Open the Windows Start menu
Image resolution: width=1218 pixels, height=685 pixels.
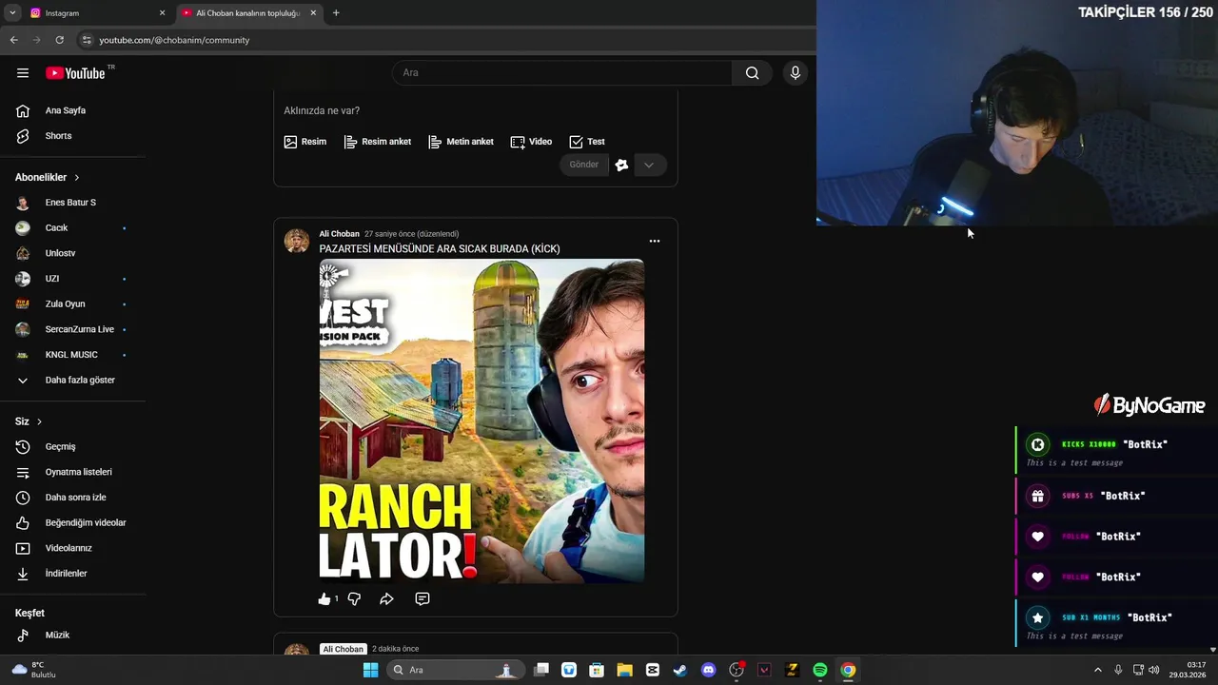370,670
